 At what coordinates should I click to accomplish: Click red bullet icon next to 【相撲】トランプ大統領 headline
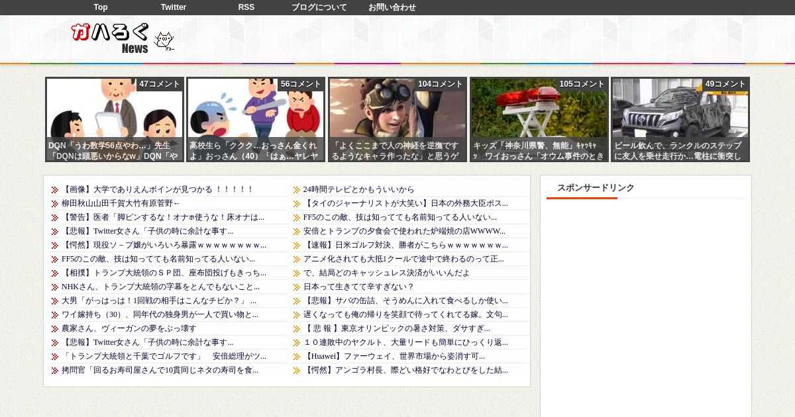[55, 273]
